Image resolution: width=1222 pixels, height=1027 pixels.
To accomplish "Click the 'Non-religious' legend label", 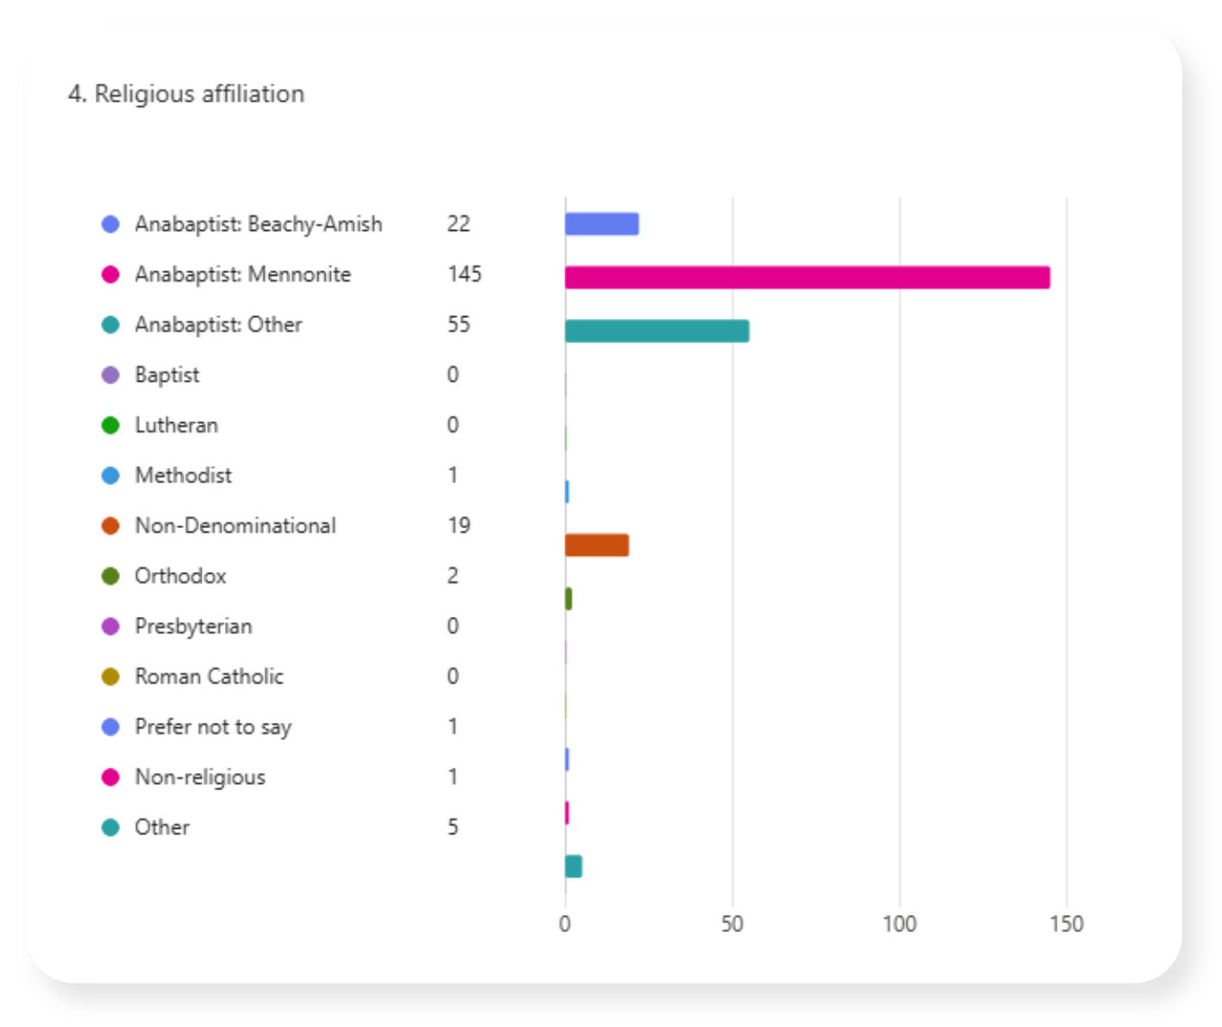I will [200, 777].
